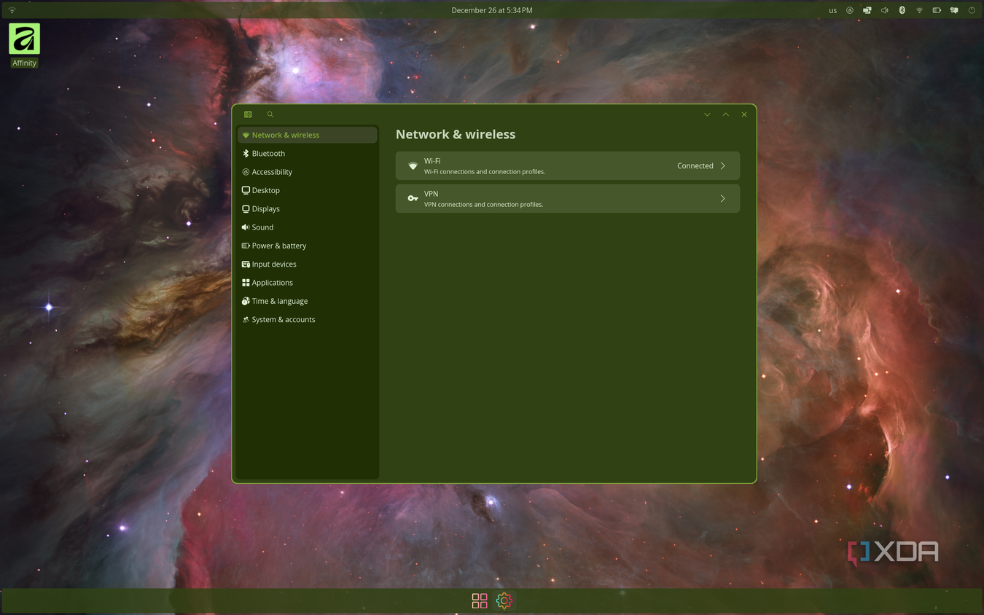
Task: Select Network & wireless in the sidebar
Action: (307, 135)
